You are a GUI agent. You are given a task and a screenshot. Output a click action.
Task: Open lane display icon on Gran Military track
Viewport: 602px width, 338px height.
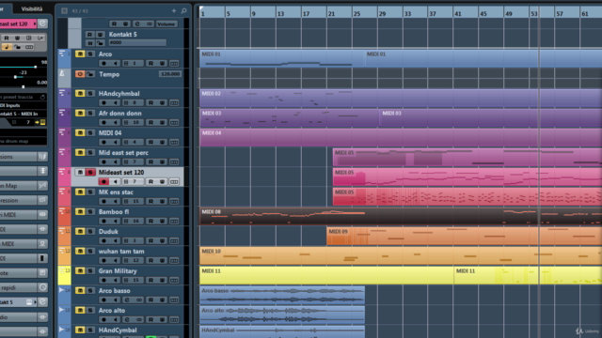point(174,280)
